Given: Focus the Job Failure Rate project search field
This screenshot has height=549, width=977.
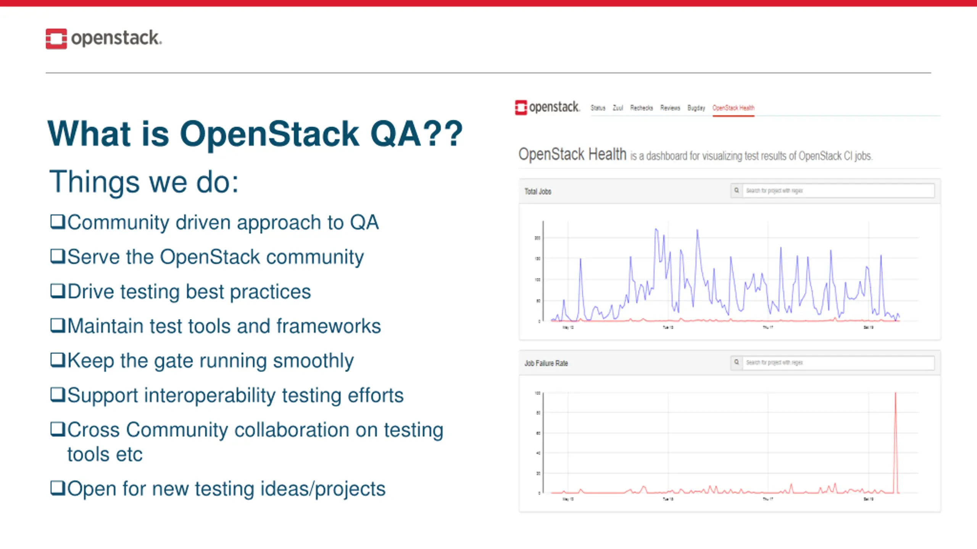Looking at the screenshot, I should click(838, 362).
